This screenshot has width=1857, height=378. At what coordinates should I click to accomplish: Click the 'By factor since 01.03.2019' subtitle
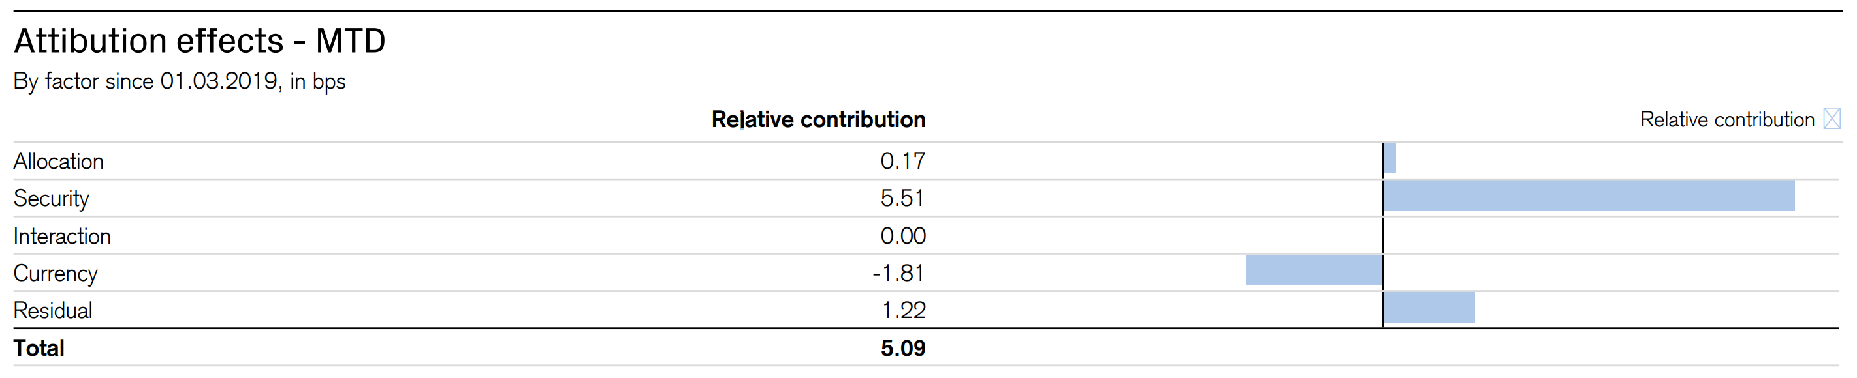pos(180,81)
